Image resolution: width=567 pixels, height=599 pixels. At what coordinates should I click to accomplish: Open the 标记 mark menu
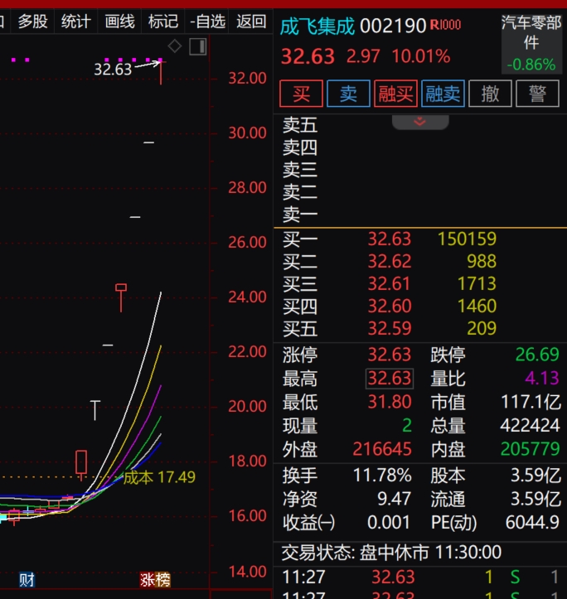click(163, 22)
